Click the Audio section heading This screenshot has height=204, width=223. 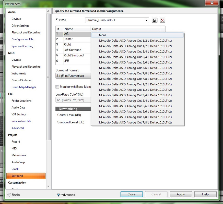coord(12,12)
